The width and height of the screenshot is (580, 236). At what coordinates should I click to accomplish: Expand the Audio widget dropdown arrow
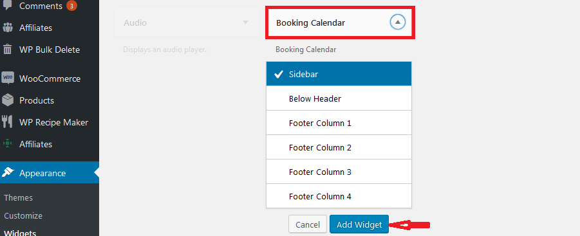pos(245,23)
